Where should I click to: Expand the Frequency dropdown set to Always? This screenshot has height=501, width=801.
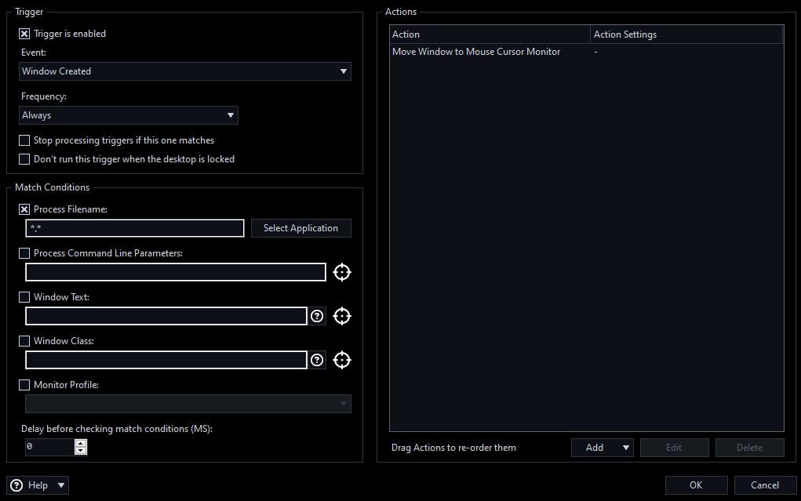click(x=129, y=115)
